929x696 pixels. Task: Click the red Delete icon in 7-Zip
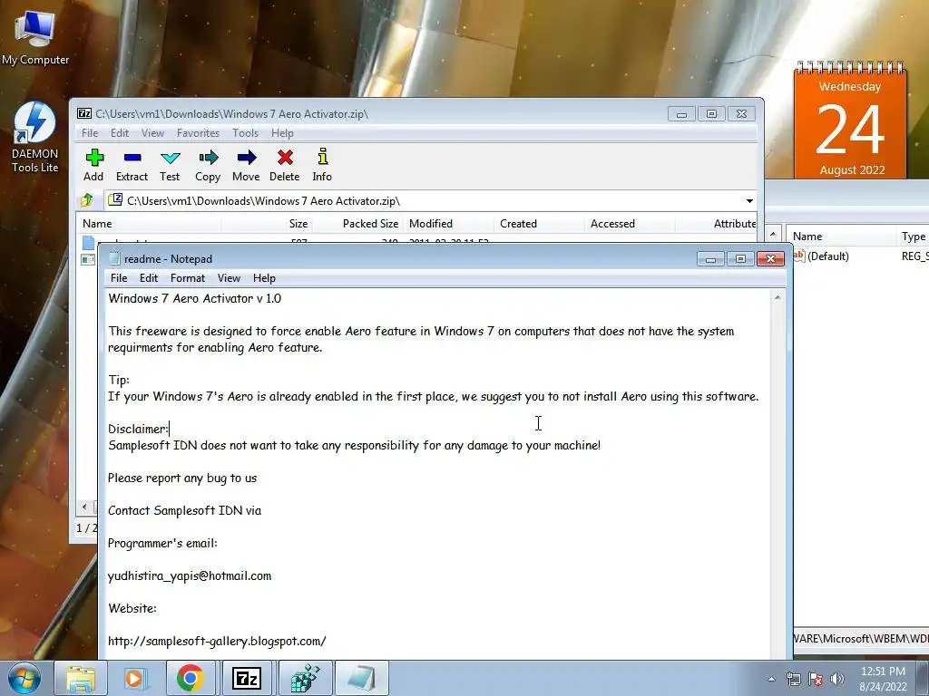point(284,165)
